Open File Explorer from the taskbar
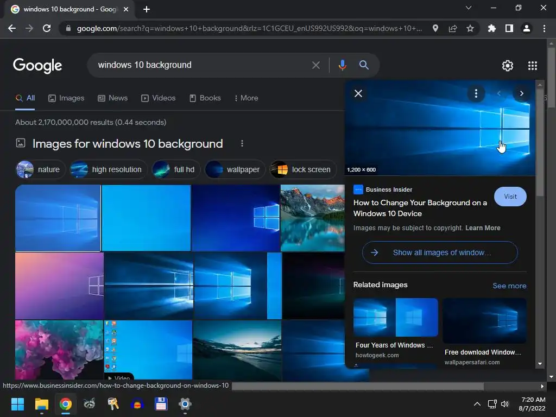Image resolution: width=556 pixels, height=417 pixels. (x=41, y=404)
